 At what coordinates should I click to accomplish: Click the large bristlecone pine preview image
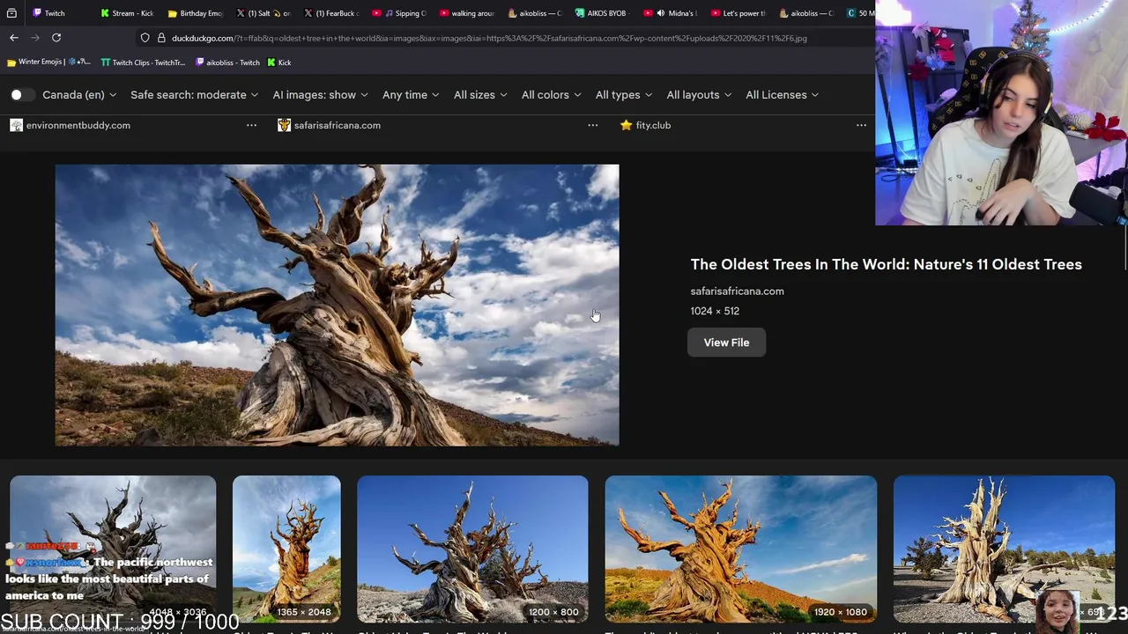pyautogui.click(x=337, y=305)
